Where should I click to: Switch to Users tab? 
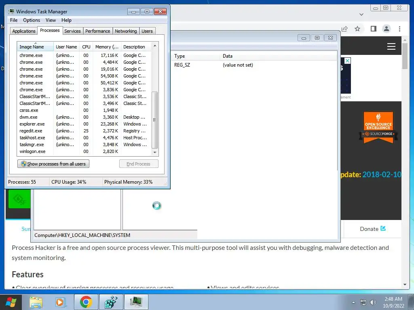pos(147,31)
